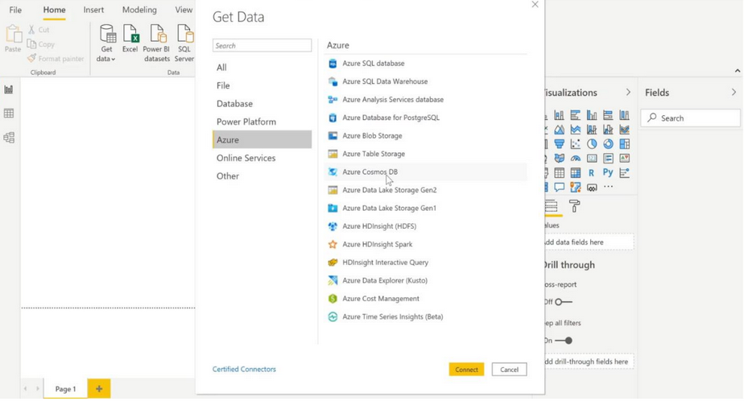Open the Get data button in ribbon

(x=107, y=43)
